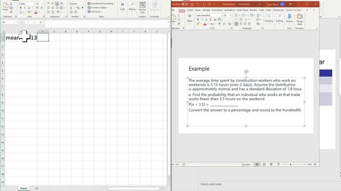The height and width of the screenshot is (191, 341).
Task: Click Excel fill color button
Action: [x=29, y=12]
